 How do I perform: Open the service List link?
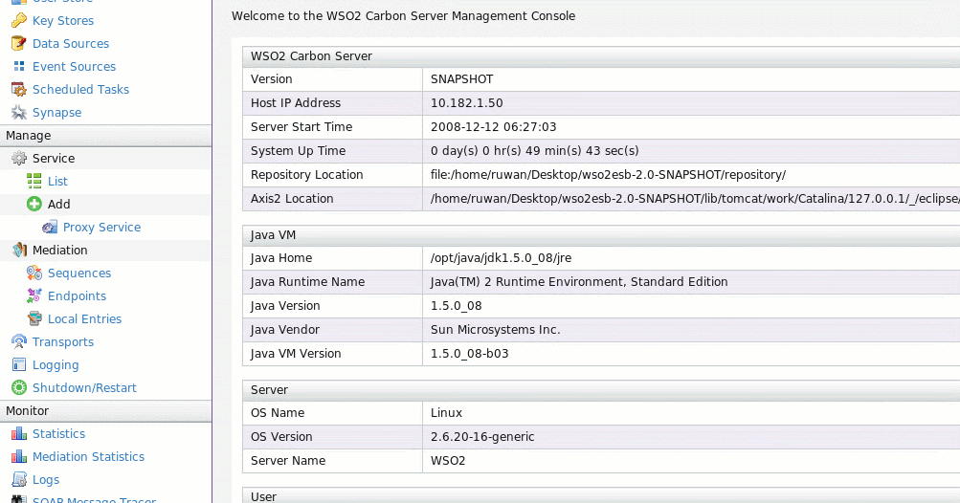[x=57, y=181]
